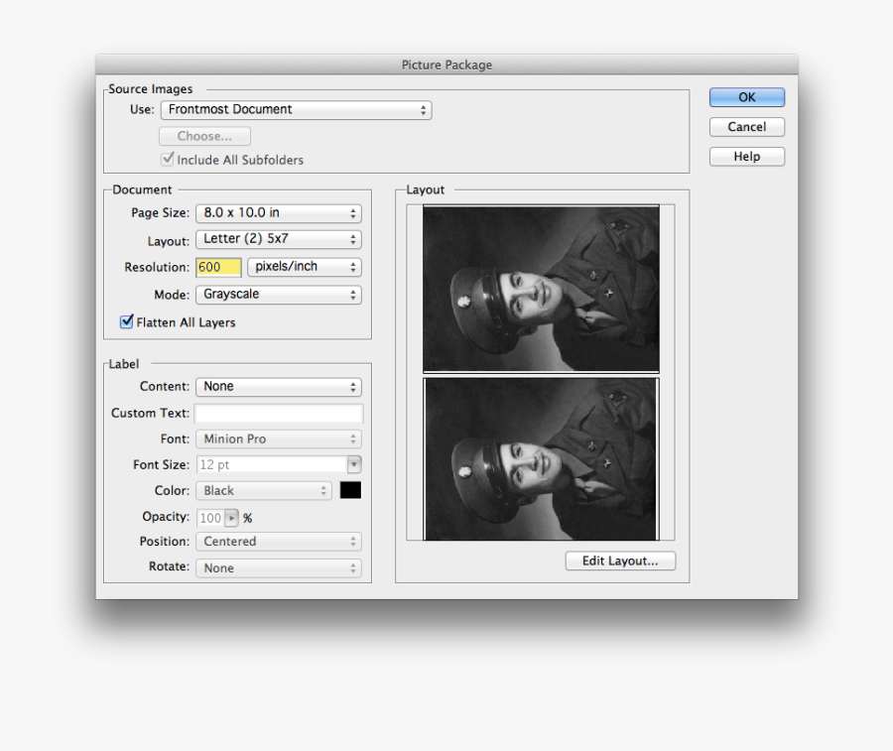Viewport: 893px width, 751px height.
Task: Select the bottom photo in layout preview
Action: (x=541, y=459)
